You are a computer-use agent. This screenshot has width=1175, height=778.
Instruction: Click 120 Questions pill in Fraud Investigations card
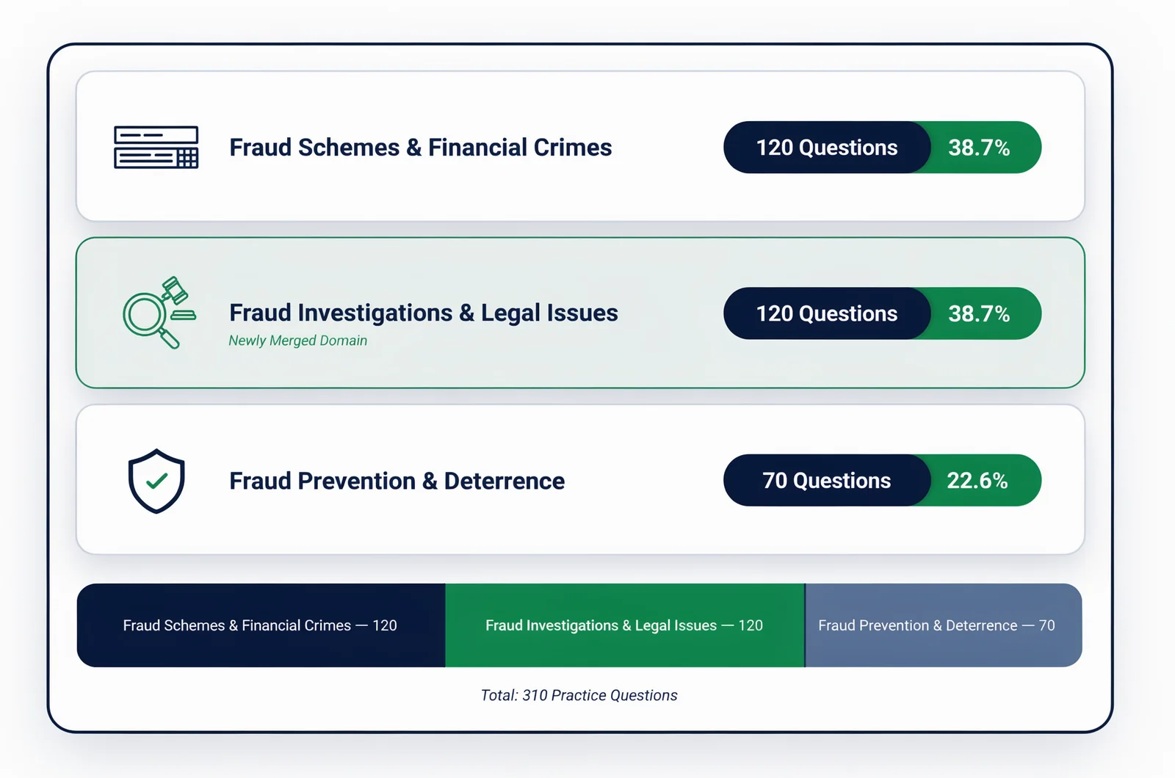coord(827,313)
